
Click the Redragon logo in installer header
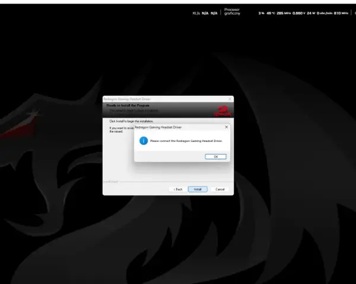(223, 111)
